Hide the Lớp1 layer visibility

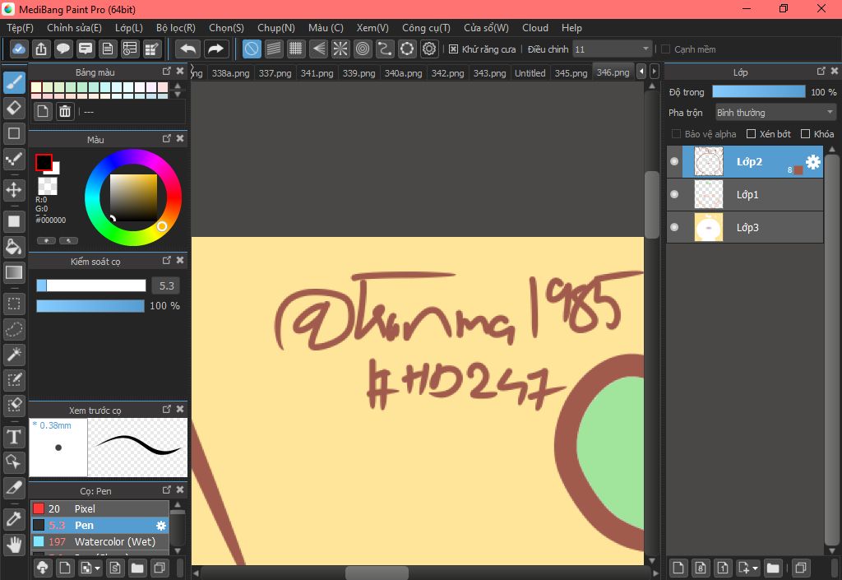(674, 194)
